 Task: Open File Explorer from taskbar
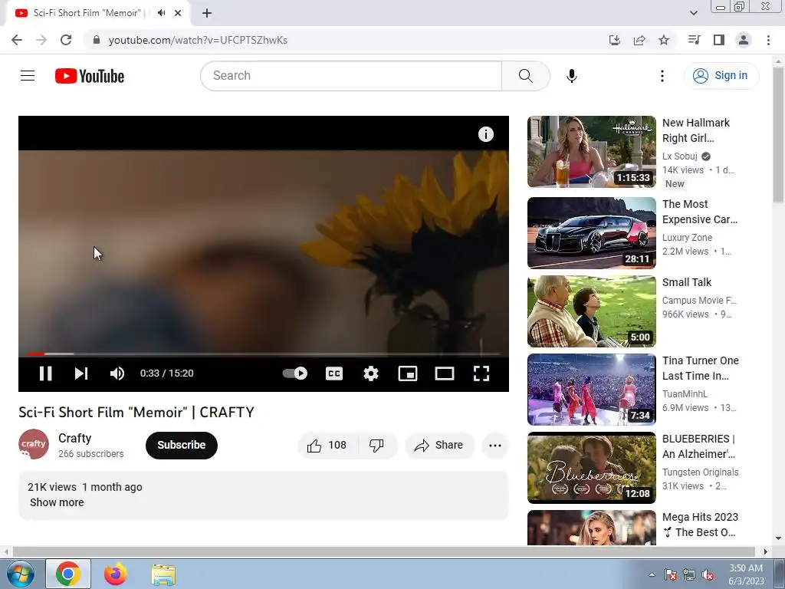(163, 574)
